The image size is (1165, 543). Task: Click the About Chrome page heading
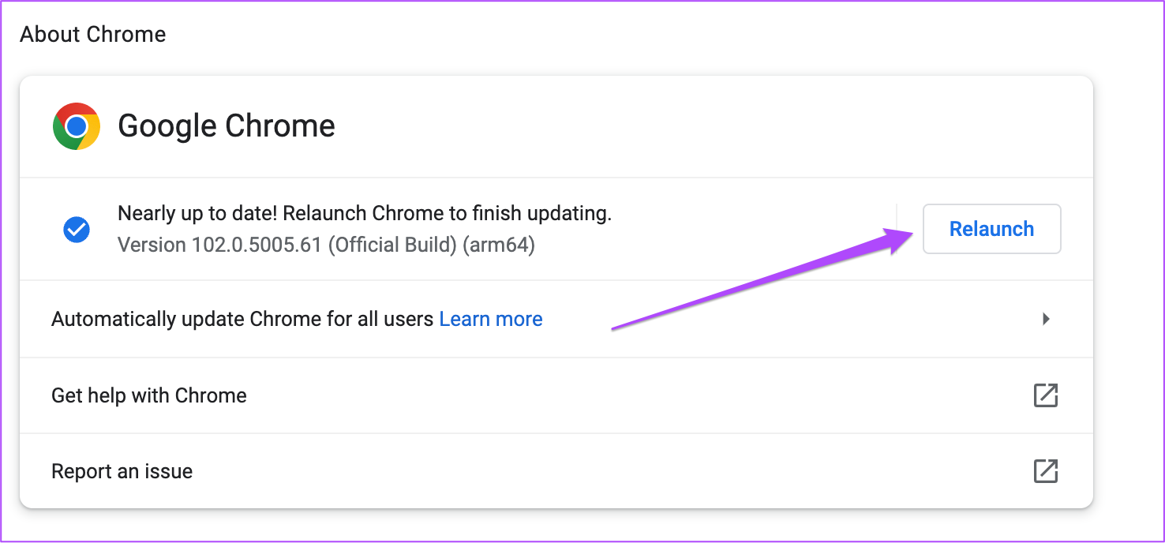(93, 35)
